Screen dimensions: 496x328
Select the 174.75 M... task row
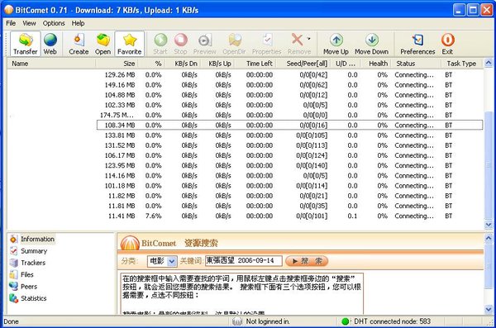coord(246,115)
